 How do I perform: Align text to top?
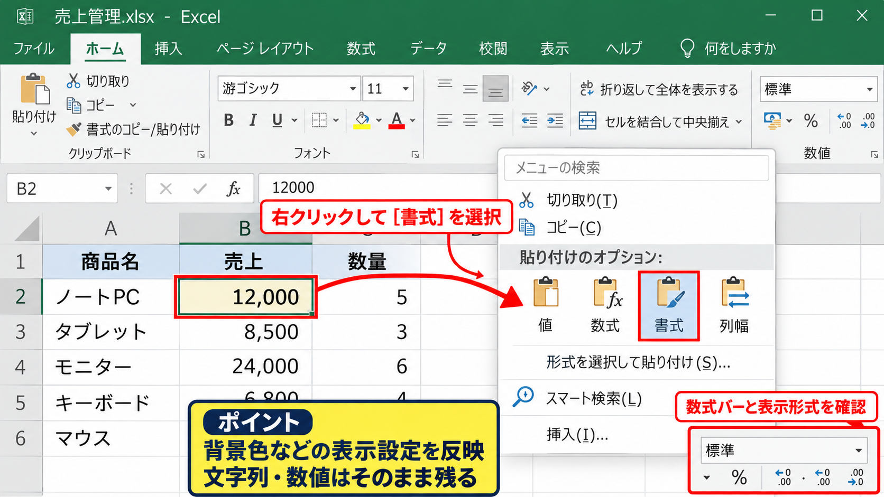[x=445, y=85]
